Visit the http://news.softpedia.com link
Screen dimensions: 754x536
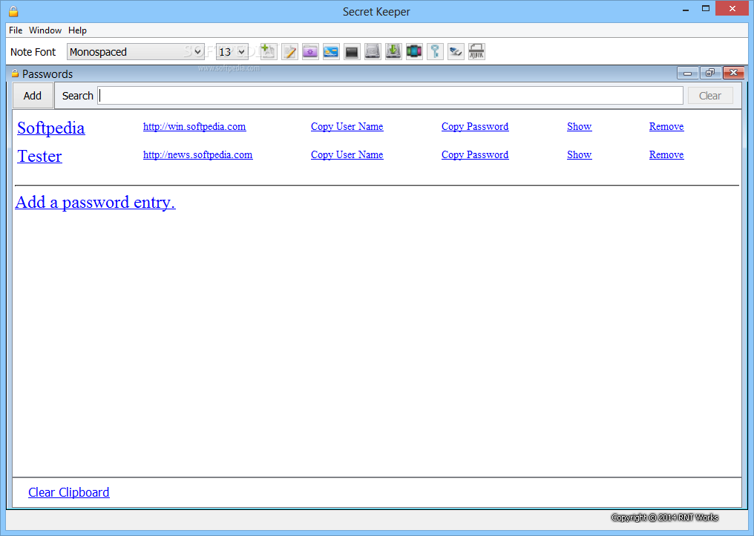[x=197, y=155]
